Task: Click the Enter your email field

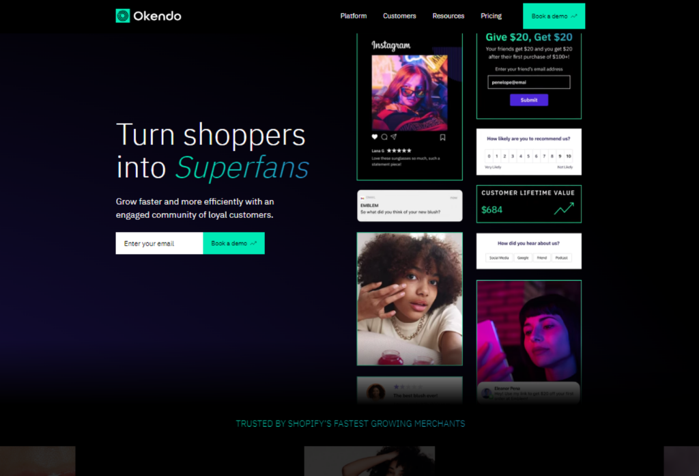Action: [159, 243]
